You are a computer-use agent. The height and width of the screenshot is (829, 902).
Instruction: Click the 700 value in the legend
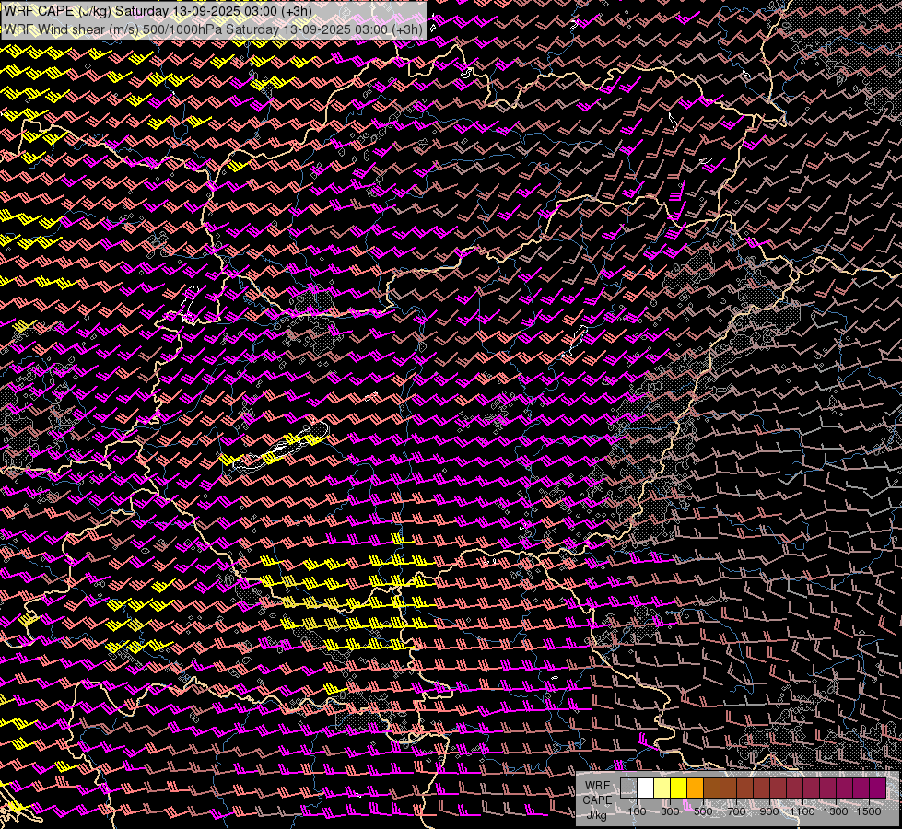736,811
